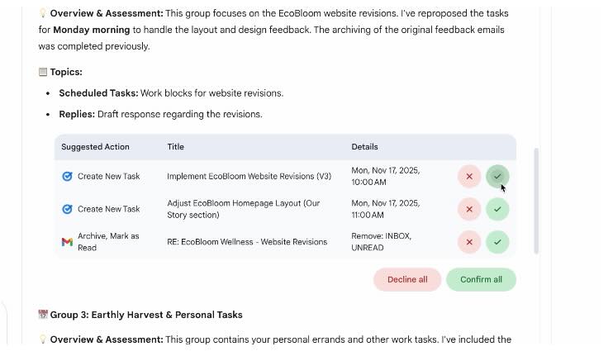613x356 pixels.
Task: Select the Details column header
Action: pos(364,147)
